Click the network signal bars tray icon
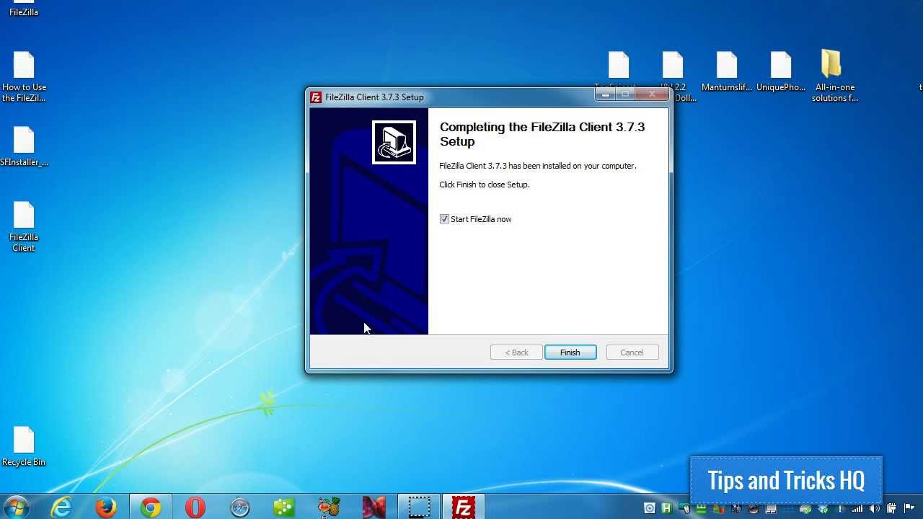The height and width of the screenshot is (519, 923). [x=857, y=509]
